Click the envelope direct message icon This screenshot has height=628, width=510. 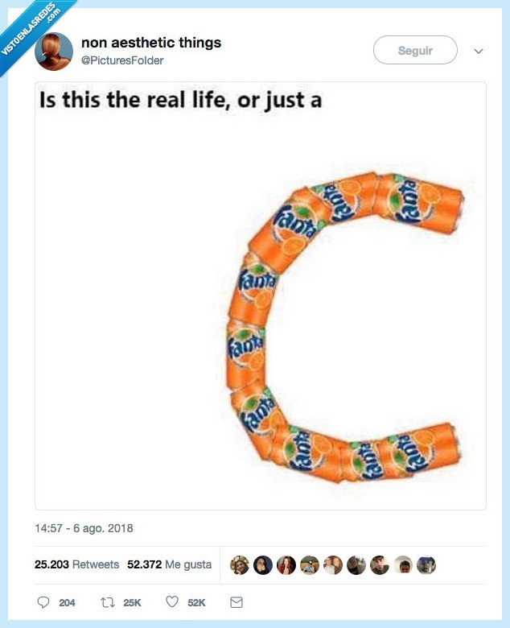pos(236,602)
